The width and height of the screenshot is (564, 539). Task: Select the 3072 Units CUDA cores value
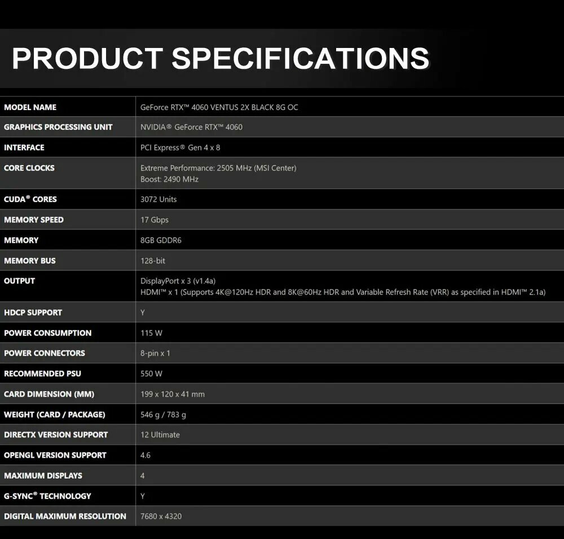[158, 199]
